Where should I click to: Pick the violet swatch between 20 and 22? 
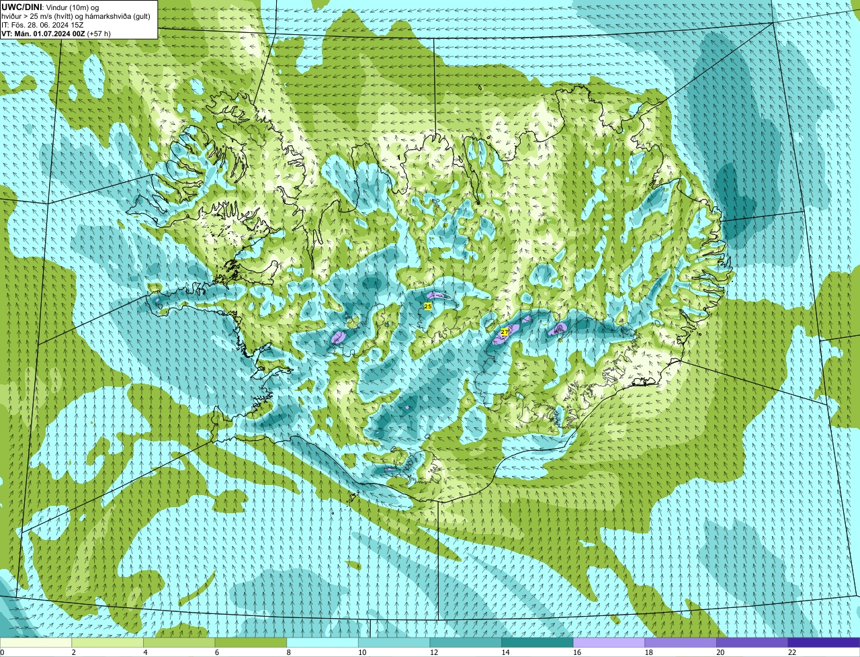(752, 642)
